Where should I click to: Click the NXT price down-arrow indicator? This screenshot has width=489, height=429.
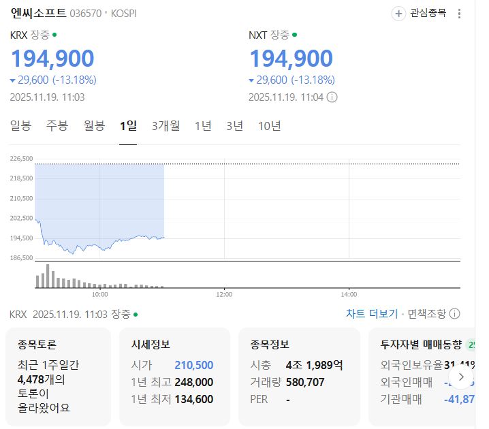[251, 80]
